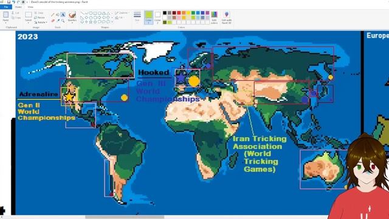The height and width of the screenshot is (219, 389).
Task: Choose the Rounded rectangle shape
Action: pyautogui.click(x=100, y=13)
